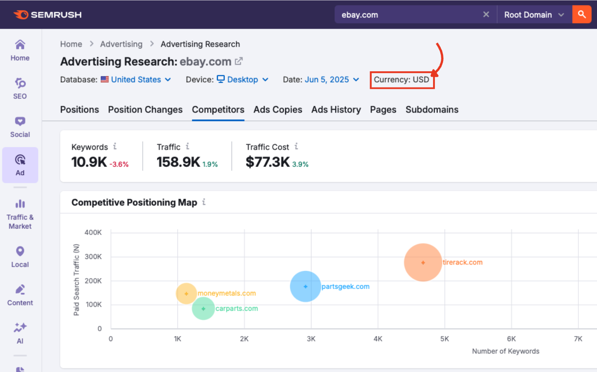The image size is (597, 372).
Task: Change the Desktop device dropdown
Action: pyautogui.click(x=242, y=79)
